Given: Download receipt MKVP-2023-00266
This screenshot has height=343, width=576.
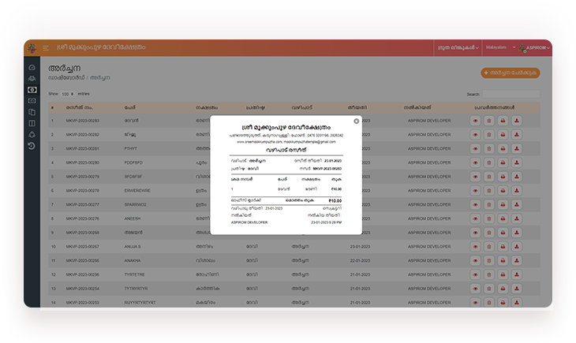Looking at the screenshot, I should pyautogui.click(x=517, y=260).
